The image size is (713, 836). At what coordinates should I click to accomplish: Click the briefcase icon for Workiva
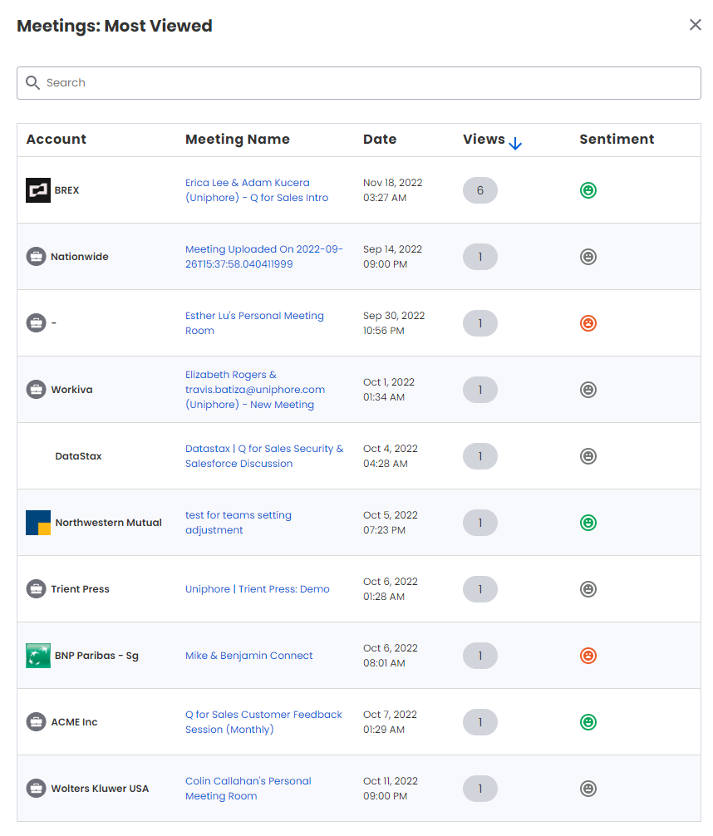37,390
